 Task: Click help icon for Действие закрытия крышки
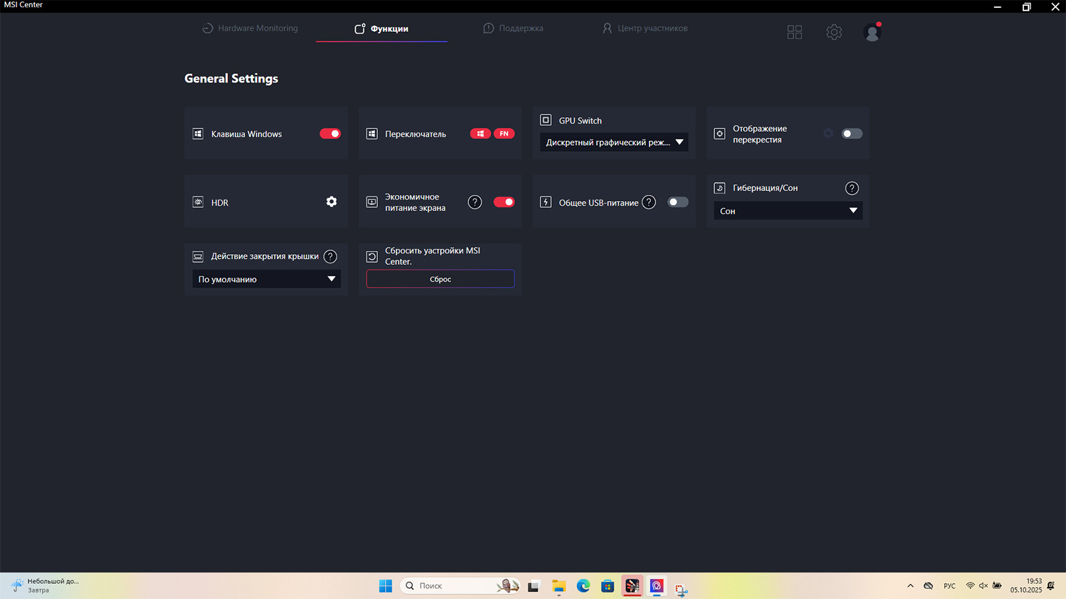tap(330, 256)
